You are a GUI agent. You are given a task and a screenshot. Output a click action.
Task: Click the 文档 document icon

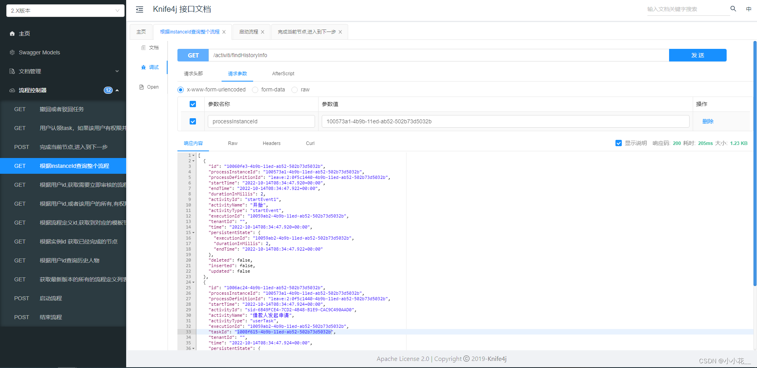click(x=144, y=48)
